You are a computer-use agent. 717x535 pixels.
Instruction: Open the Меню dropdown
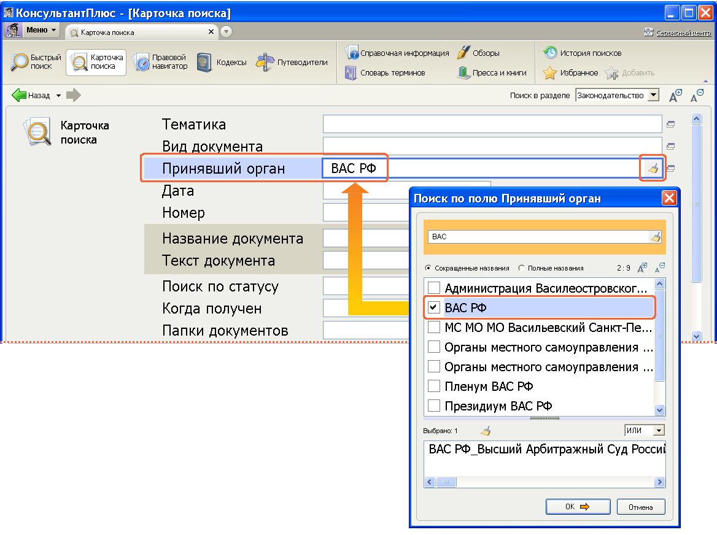pyautogui.click(x=41, y=30)
